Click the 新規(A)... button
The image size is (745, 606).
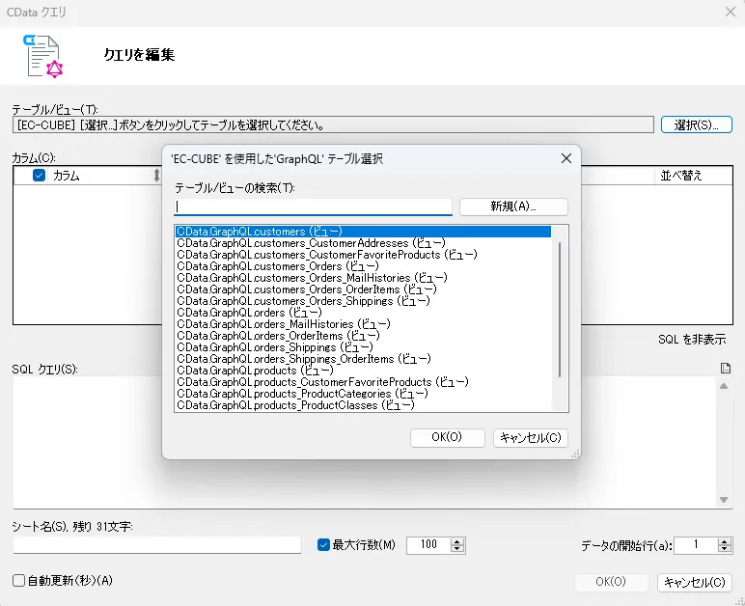513,207
